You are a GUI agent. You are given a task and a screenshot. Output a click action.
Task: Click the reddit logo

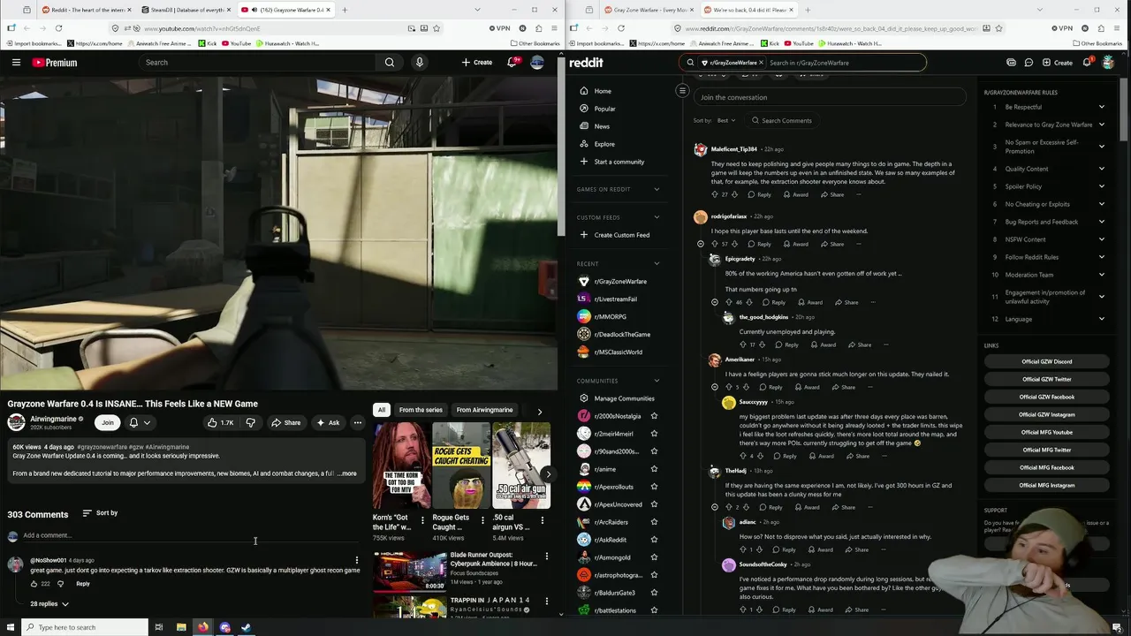click(x=586, y=63)
